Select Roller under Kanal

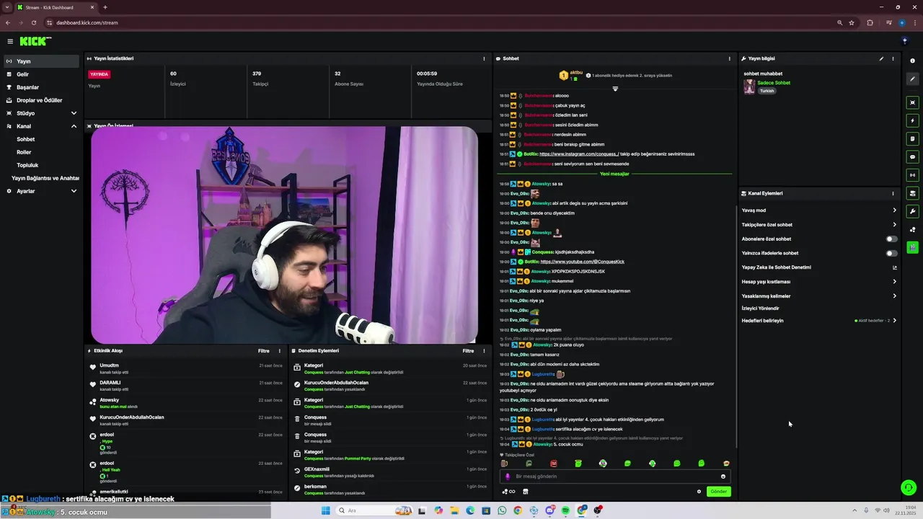point(24,152)
